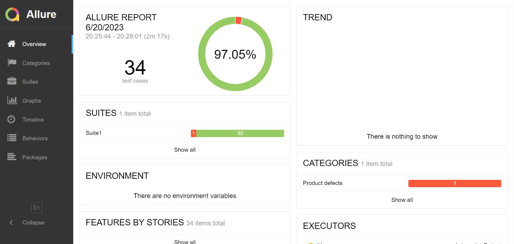The height and width of the screenshot is (244, 514).
Task: Open Categories via the flag icon
Action: click(12, 63)
